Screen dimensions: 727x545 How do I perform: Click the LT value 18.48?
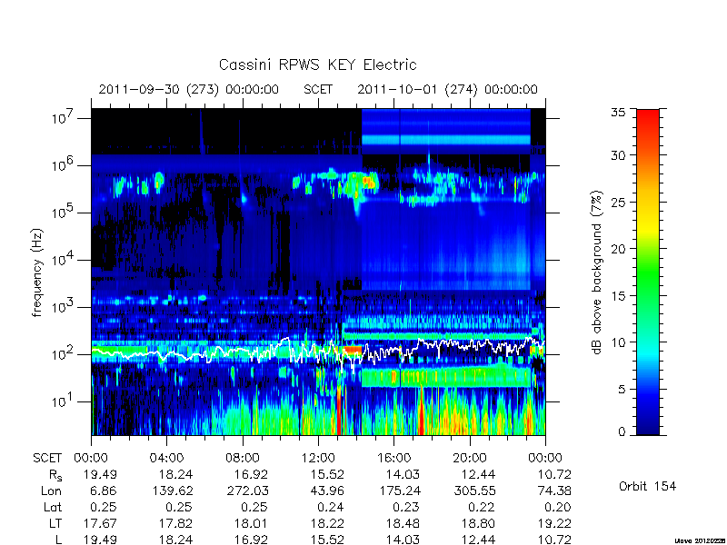point(403,523)
